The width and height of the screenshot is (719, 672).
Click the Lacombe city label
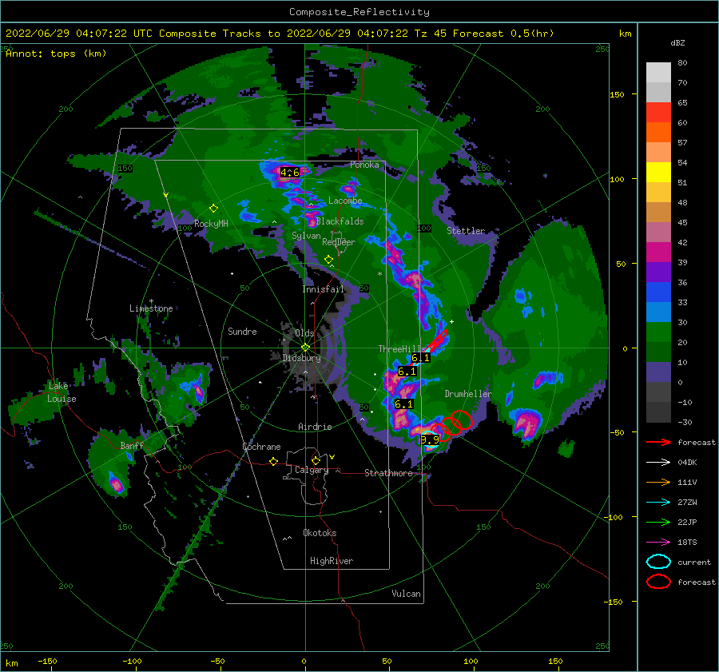345,201
